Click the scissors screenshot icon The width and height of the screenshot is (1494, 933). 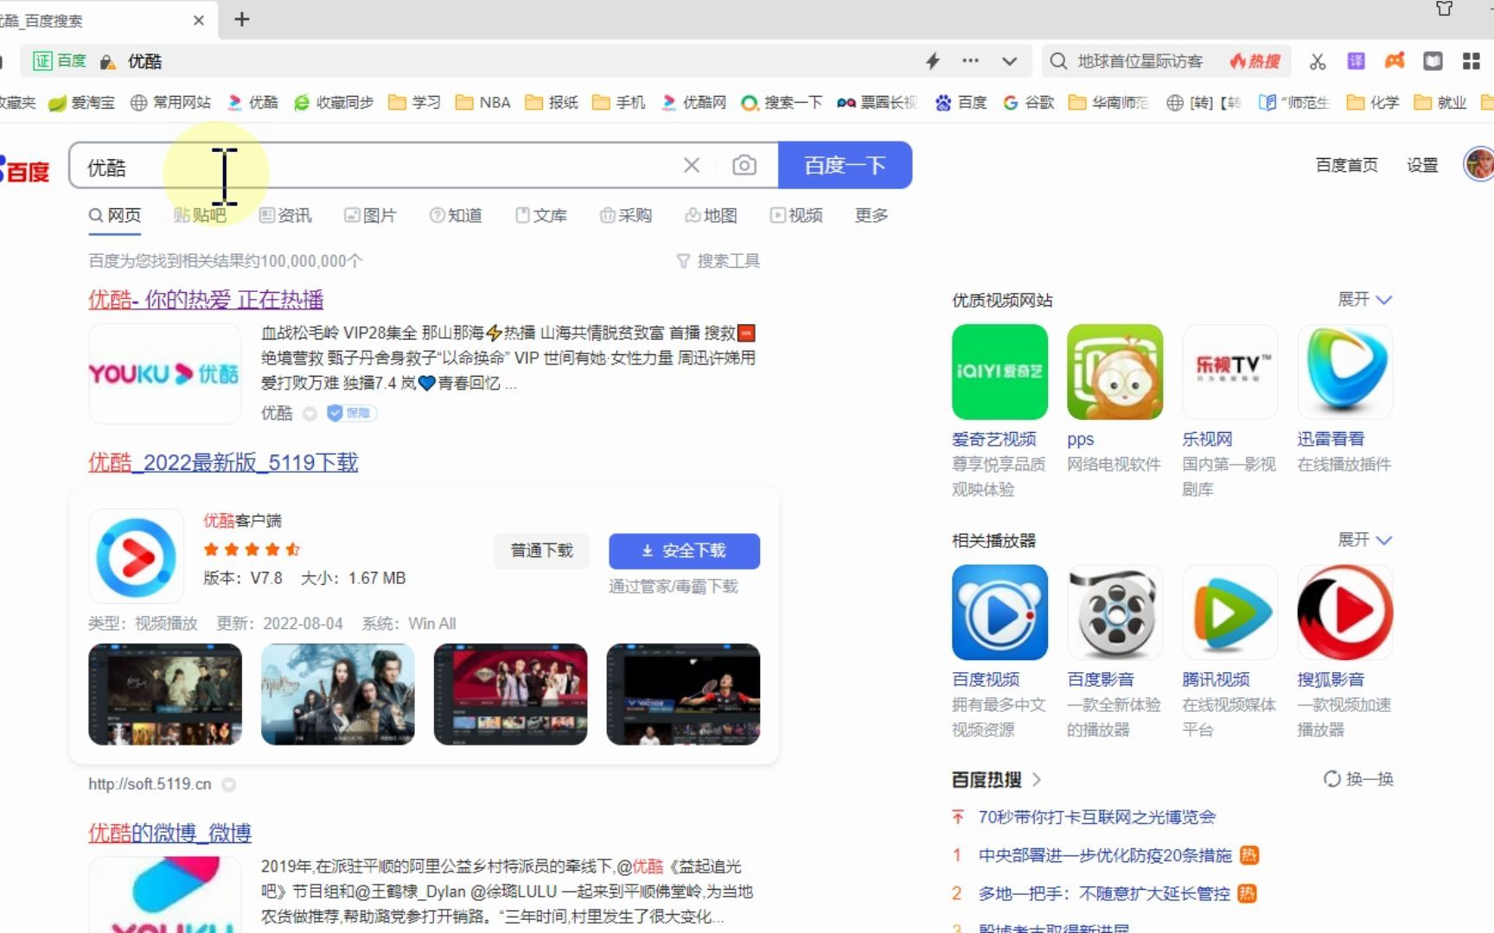tap(1318, 61)
